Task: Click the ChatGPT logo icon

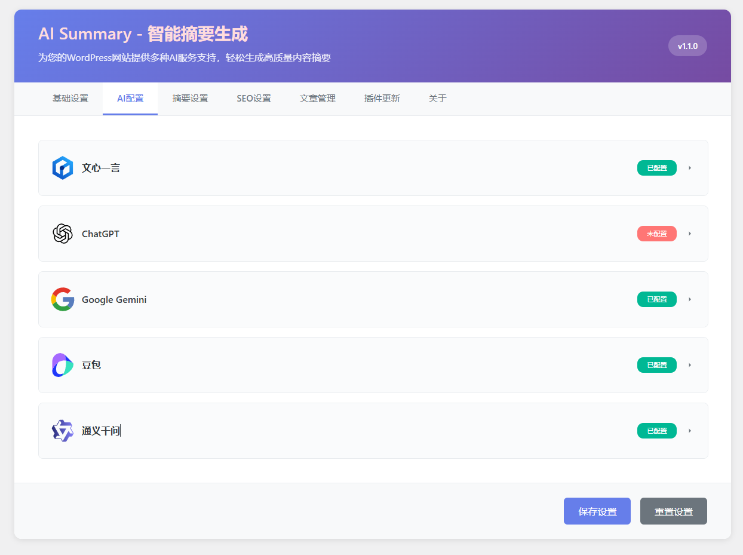Action: click(x=62, y=234)
